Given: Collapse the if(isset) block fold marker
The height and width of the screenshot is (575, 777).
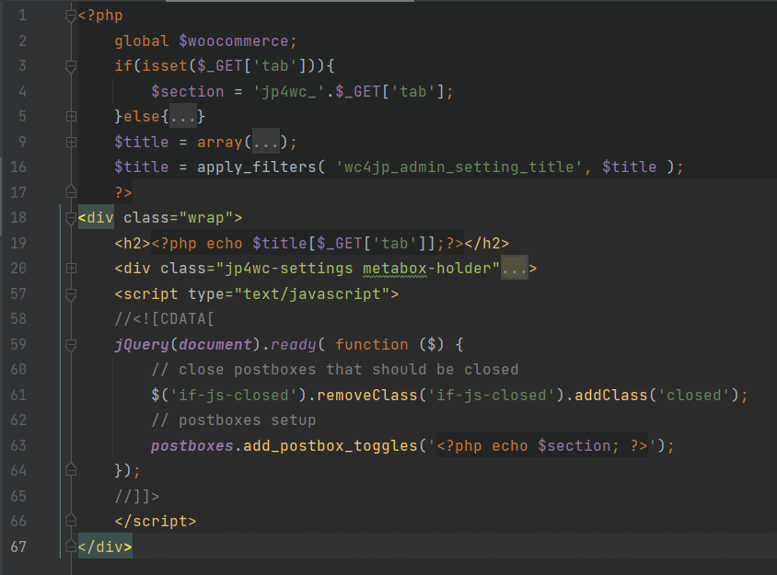Looking at the screenshot, I should (71, 66).
